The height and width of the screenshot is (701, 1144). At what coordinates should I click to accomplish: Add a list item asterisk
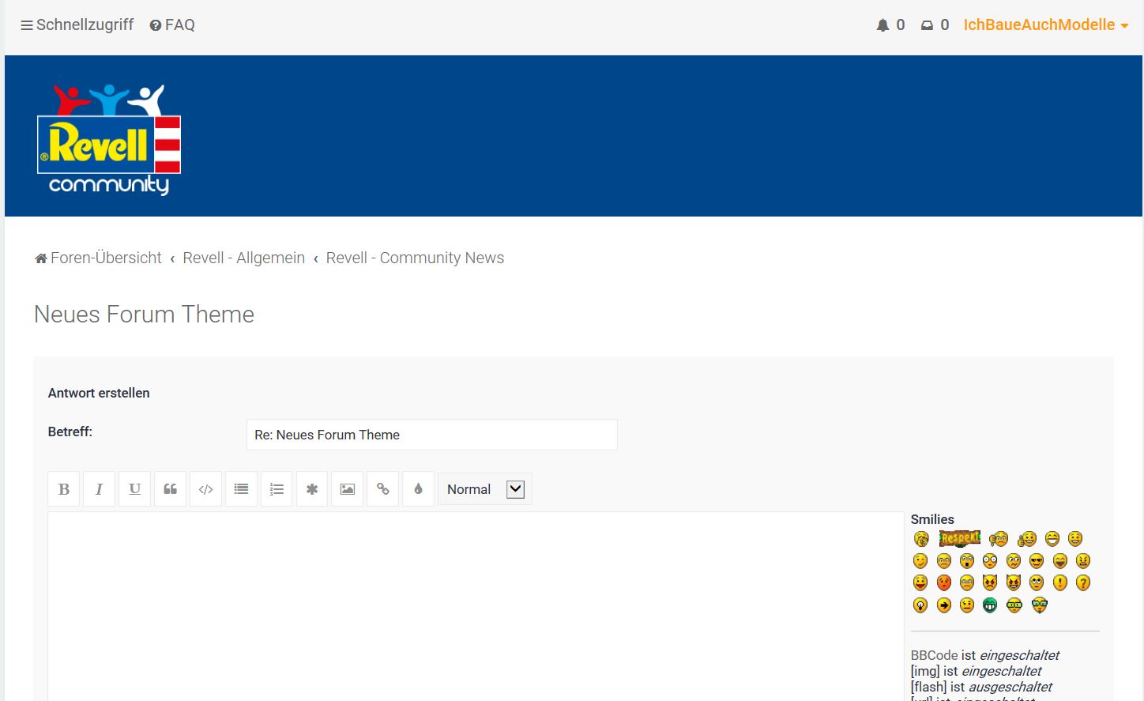point(312,489)
